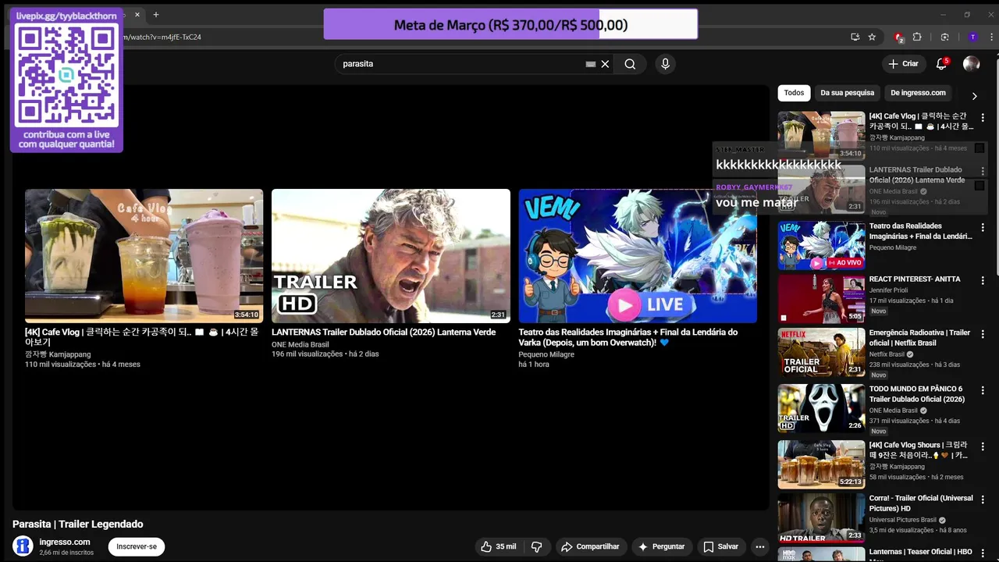The image size is (999, 562).
Task: Open options for TODO MUNDO EM PÂNICO 6
Action: pyautogui.click(x=983, y=390)
